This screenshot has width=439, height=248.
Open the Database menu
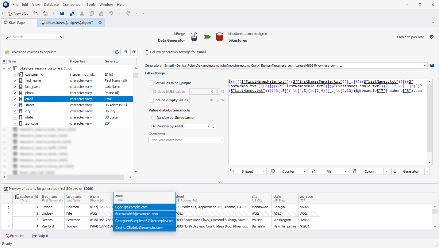pos(51,5)
